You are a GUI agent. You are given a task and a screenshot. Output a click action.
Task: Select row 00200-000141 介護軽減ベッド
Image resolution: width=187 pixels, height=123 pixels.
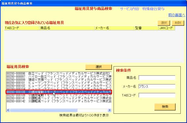59,98
